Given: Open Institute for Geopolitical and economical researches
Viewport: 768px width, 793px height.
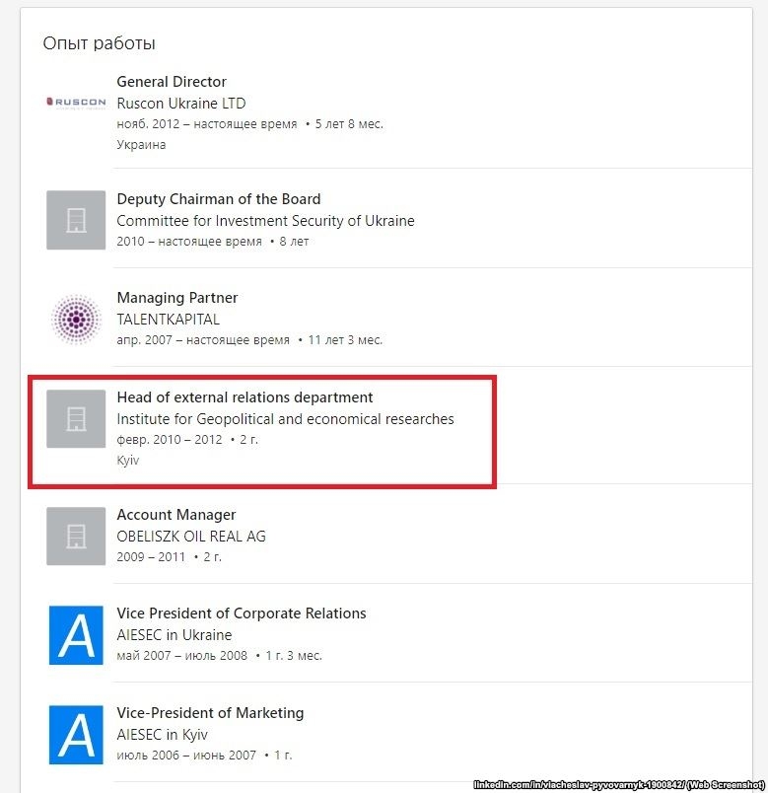Looking at the screenshot, I should pyautogui.click(x=285, y=419).
